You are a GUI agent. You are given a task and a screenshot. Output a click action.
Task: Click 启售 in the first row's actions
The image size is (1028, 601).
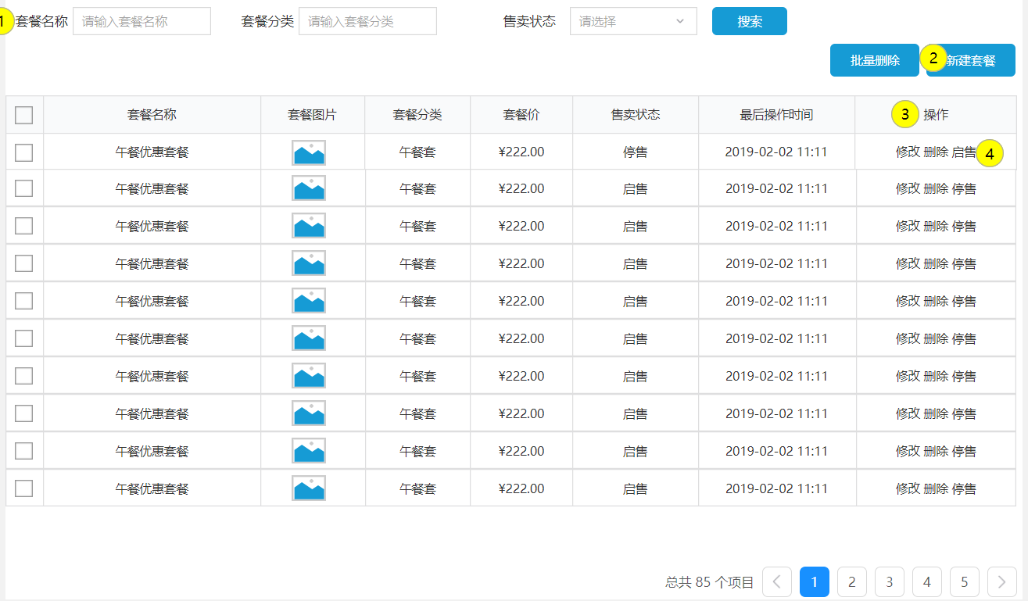coord(963,152)
